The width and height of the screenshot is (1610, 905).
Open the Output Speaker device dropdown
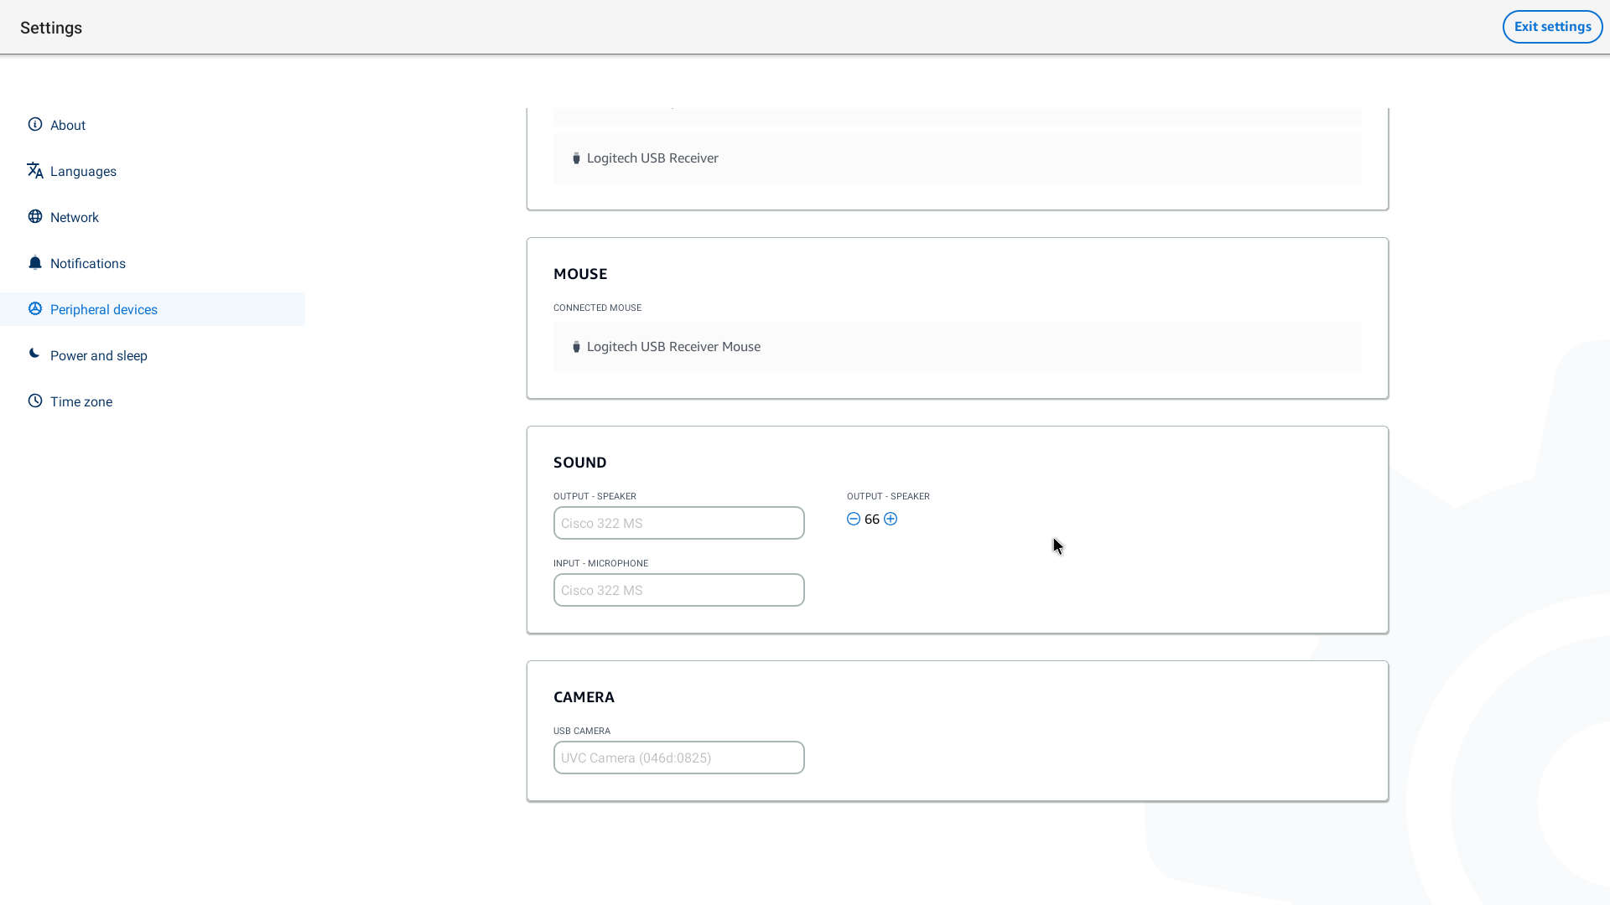tap(678, 523)
